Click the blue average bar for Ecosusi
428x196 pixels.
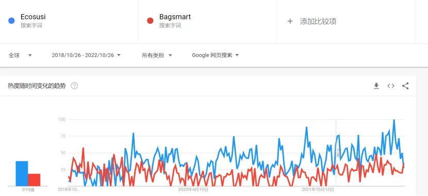coord(22,173)
